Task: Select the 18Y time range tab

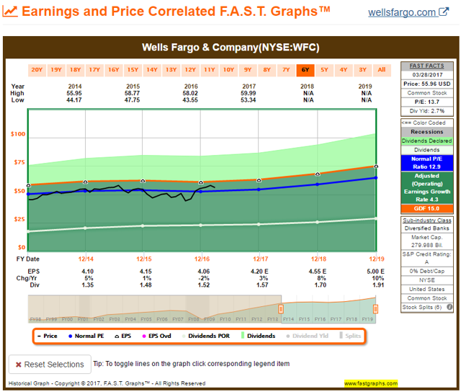Action: [x=75, y=70]
